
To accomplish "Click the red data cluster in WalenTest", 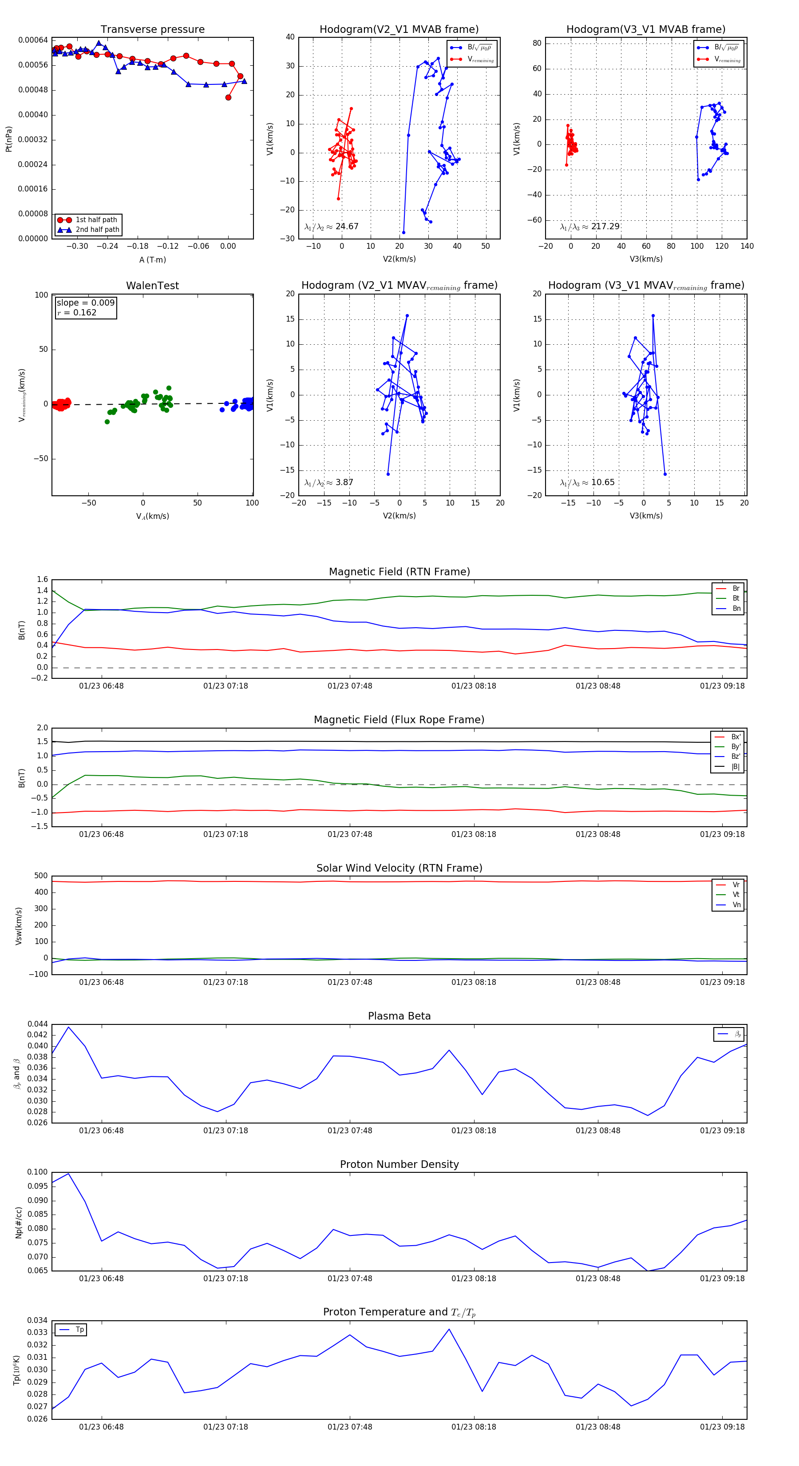I will pos(61,404).
